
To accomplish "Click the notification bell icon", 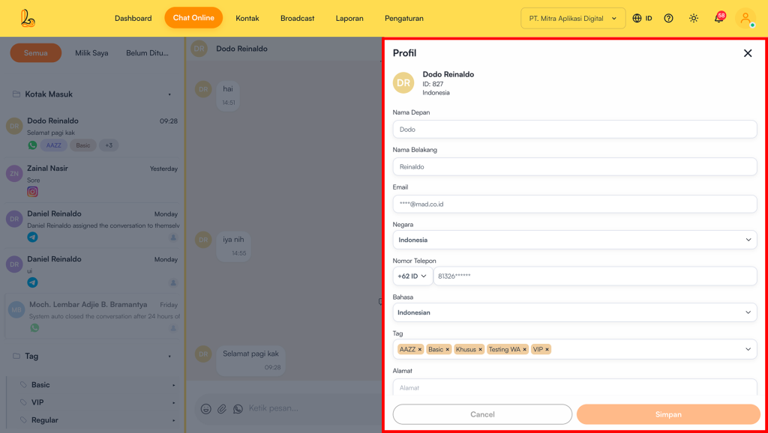I will 718,18.
